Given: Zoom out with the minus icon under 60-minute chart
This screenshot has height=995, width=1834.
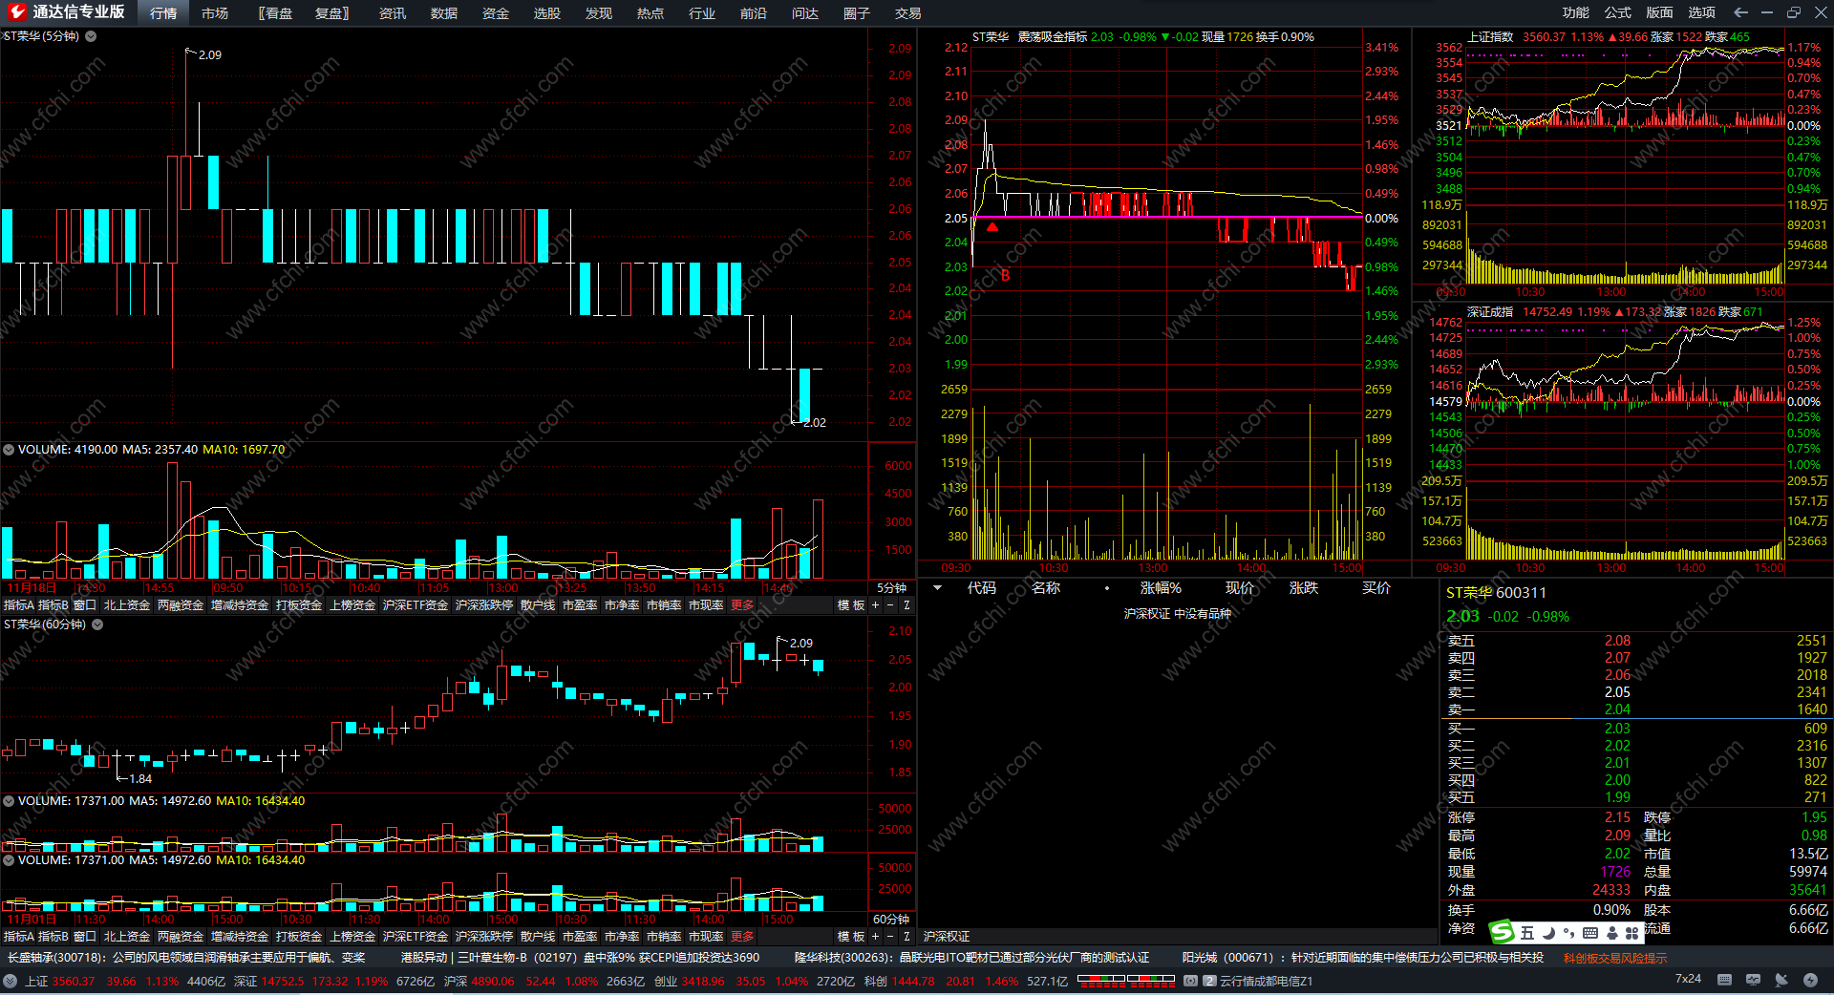Looking at the screenshot, I should [x=890, y=937].
